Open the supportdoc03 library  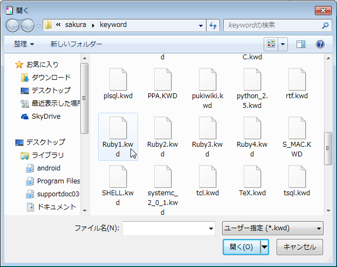click(53, 194)
